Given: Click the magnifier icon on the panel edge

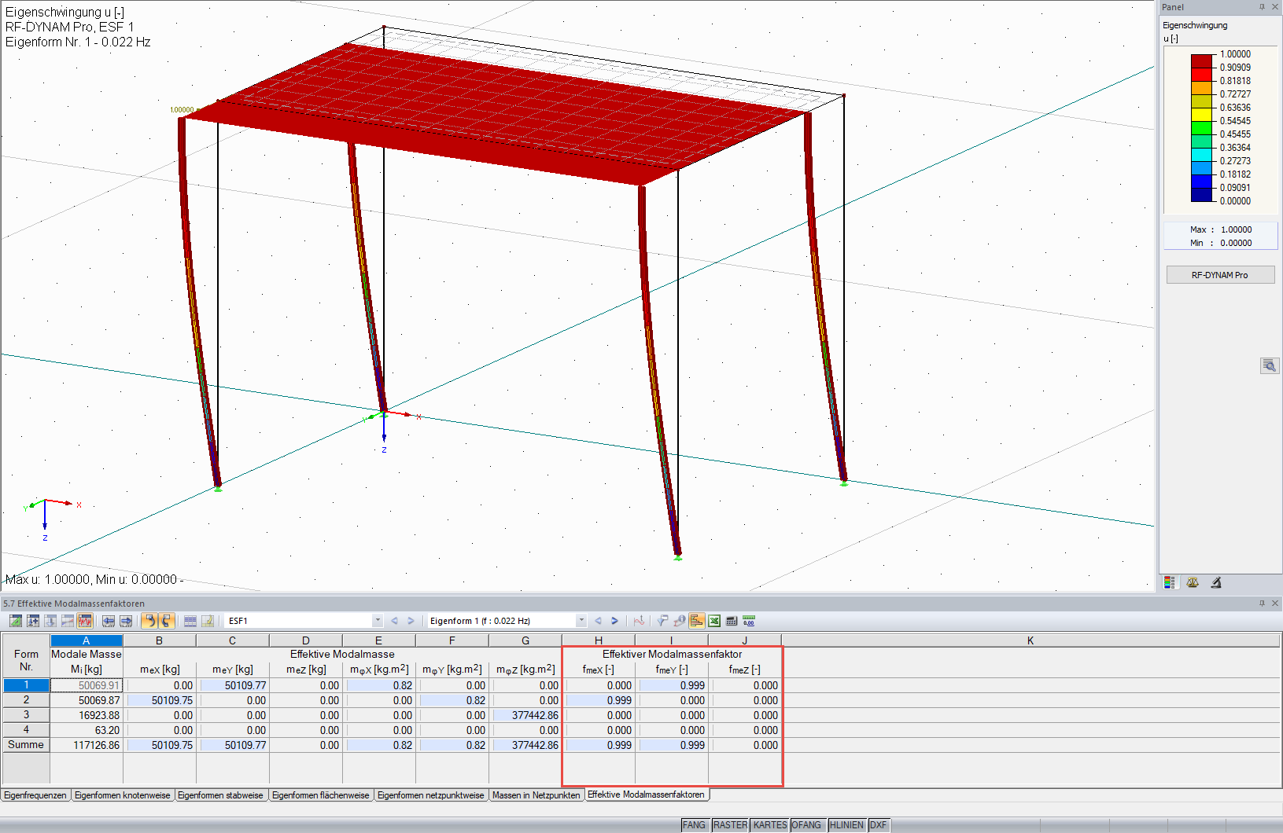Looking at the screenshot, I should tap(1269, 365).
